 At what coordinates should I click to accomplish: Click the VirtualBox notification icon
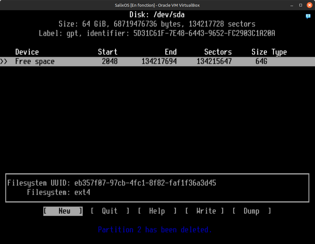308,16
